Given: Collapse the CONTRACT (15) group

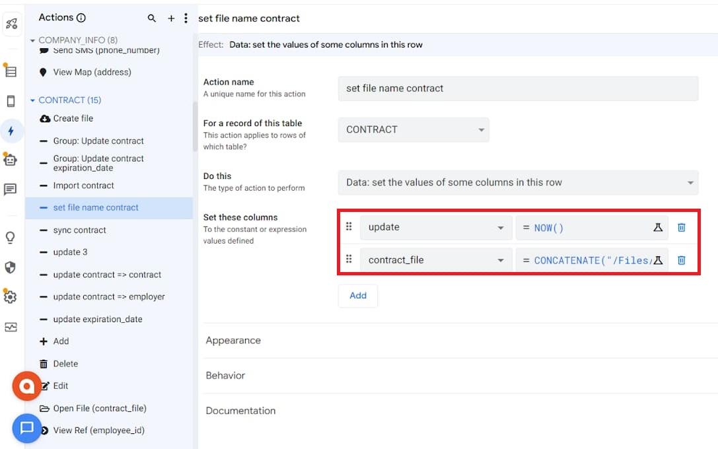Looking at the screenshot, I should 33,100.
